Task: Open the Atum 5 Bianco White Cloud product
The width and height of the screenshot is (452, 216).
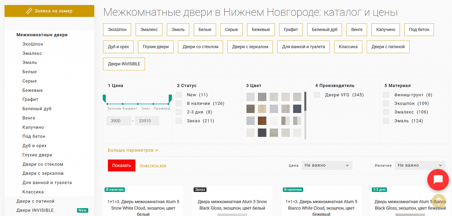Action: click(322, 208)
